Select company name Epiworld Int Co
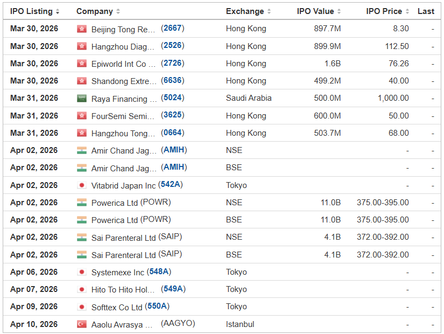Viewport: 444px width, 334px height. click(123, 64)
